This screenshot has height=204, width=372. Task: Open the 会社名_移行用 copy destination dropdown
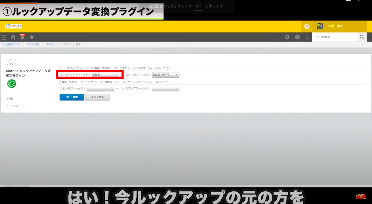coord(166,75)
